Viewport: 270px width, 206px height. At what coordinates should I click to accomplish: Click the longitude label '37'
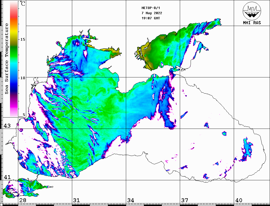tap(185, 200)
